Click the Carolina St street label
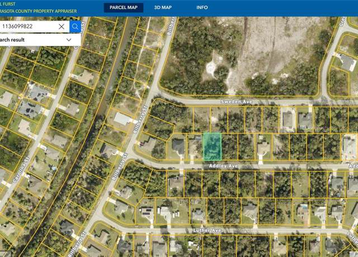The height and width of the screenshot is (257, 358). 21,170
